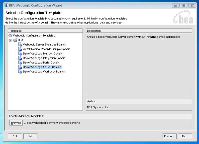Click the Basic WebLogic Platform Domain icon
This screenshot has height=144, width=199.
click(20, 53)
